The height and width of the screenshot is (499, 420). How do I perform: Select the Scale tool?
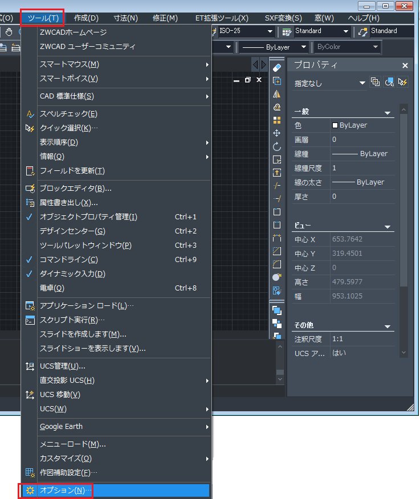click(277, 159)
